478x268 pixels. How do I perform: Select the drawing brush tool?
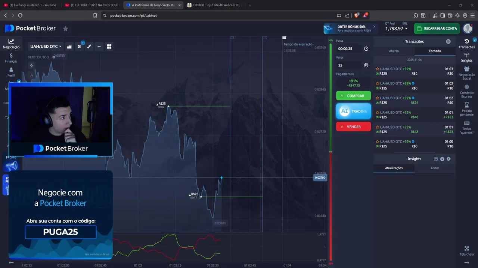click(89, 47)
